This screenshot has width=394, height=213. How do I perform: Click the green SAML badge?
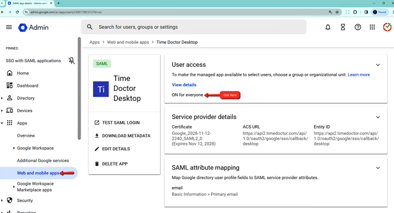click(102, 63)
